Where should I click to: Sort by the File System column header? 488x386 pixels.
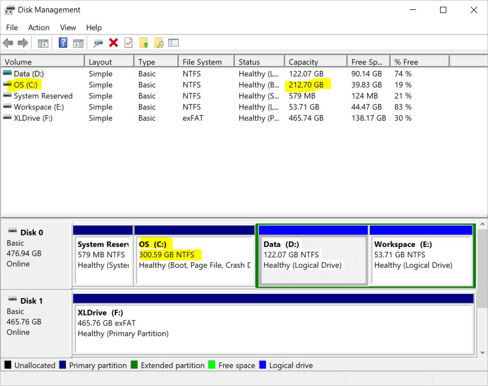(206, 62)
